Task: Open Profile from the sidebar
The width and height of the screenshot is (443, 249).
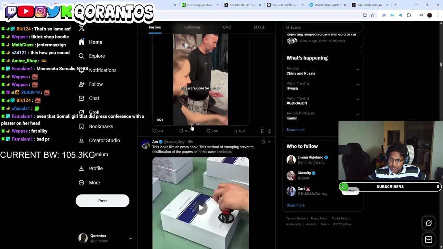Action: pyautogui.click(x=91, y=168)
